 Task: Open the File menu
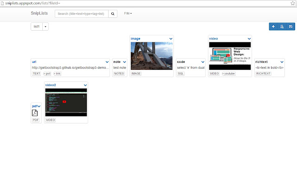tap(128, 13)
